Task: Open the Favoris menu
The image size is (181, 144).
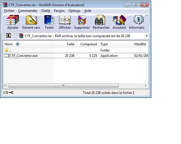Action: click(59, 11)
